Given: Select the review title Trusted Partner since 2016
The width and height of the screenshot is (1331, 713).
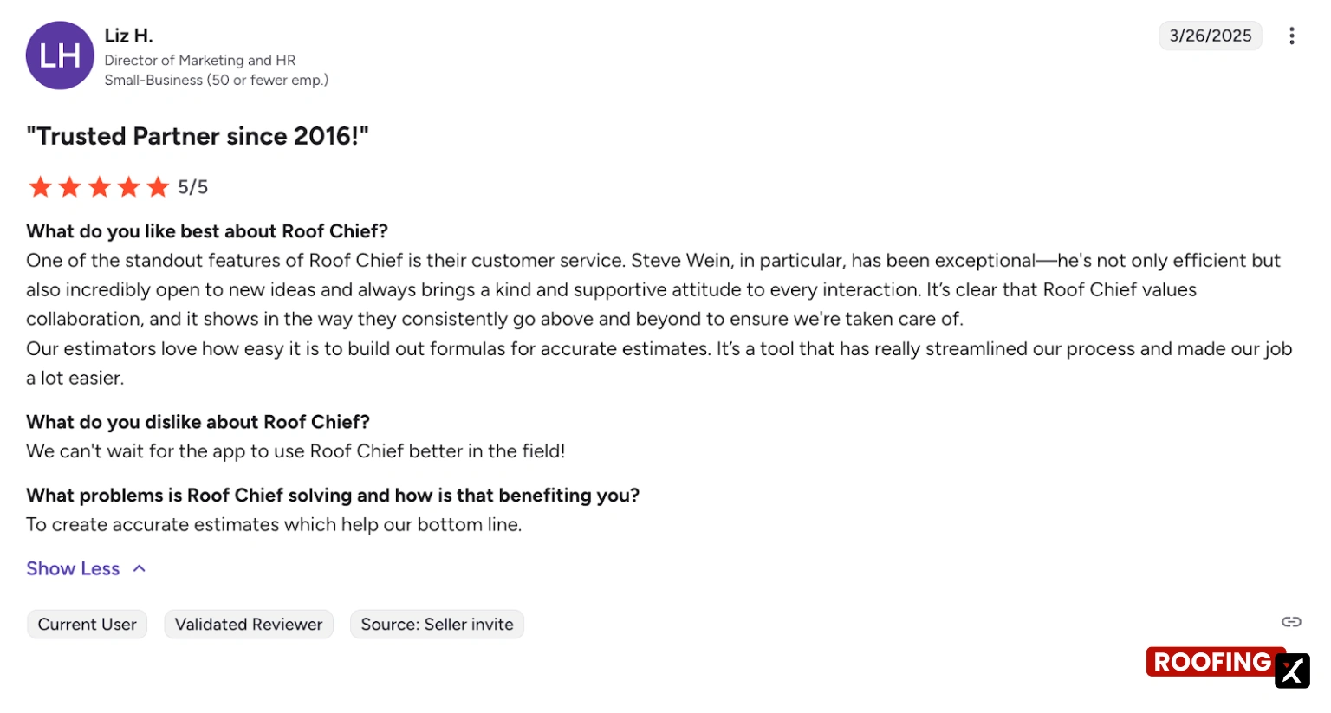Looking at the screenshot, I should coord(198,136).
